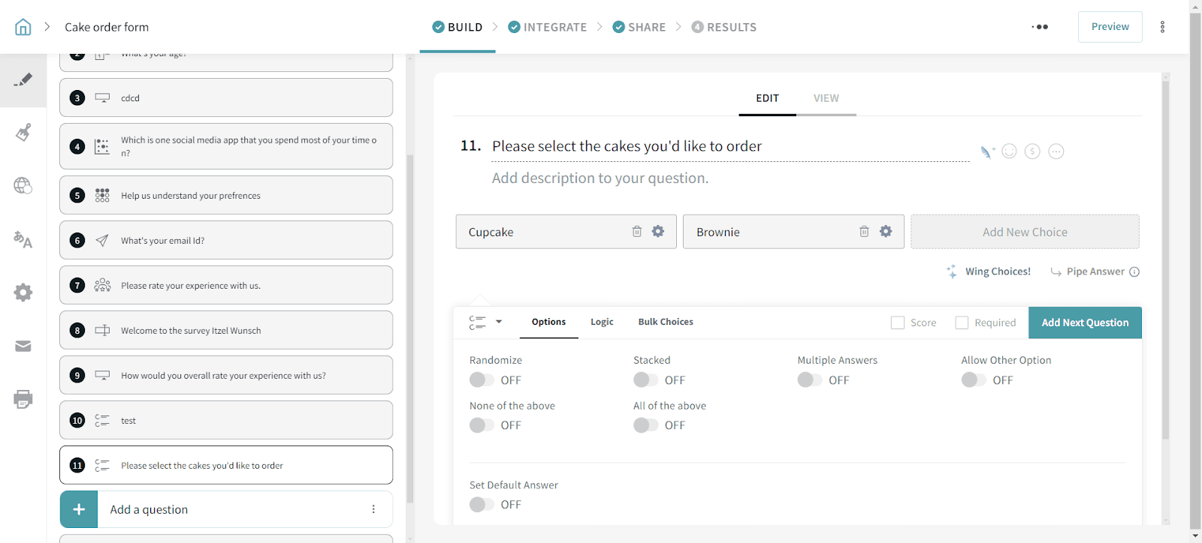Switch to the Logic tab
Image resolution: width=1202 pixels, height=543 pixels.
point(602,322)
